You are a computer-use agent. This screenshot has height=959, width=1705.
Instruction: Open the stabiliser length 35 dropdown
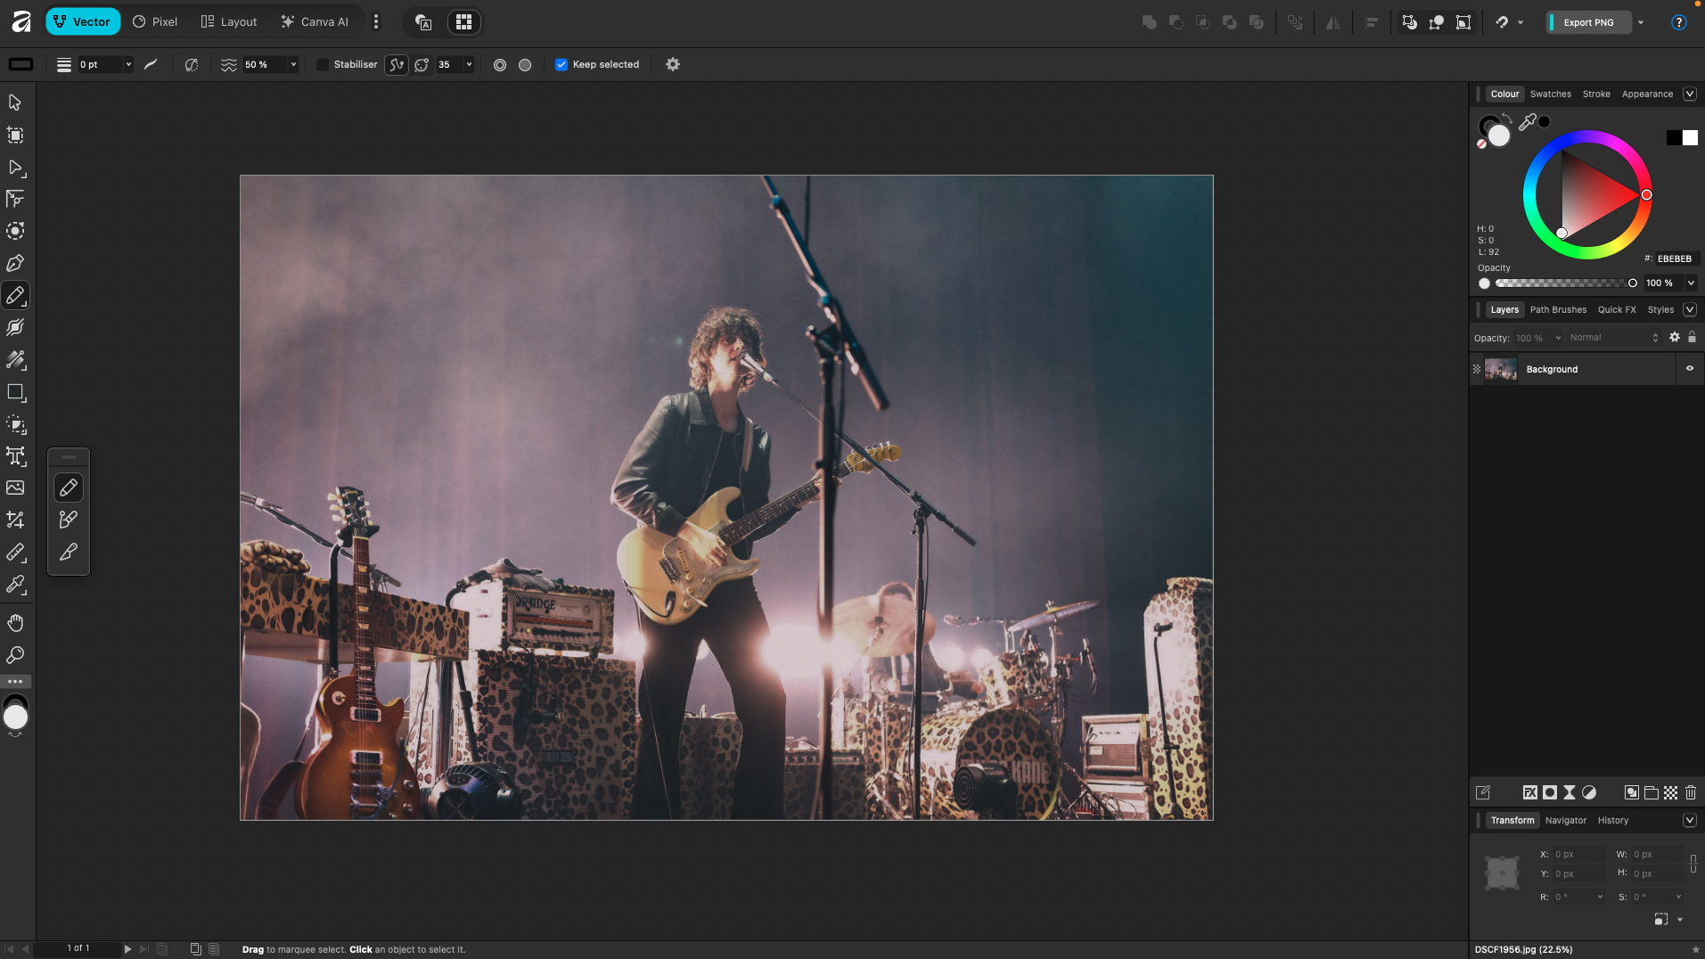469,64
